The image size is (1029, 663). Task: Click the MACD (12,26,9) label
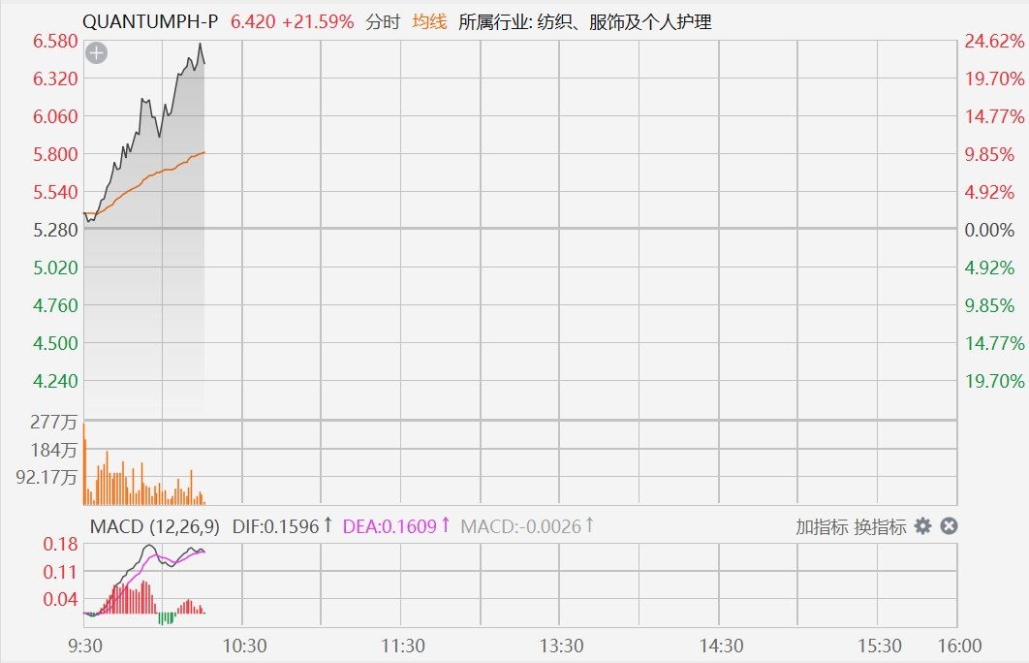click(x=155, y=526)
